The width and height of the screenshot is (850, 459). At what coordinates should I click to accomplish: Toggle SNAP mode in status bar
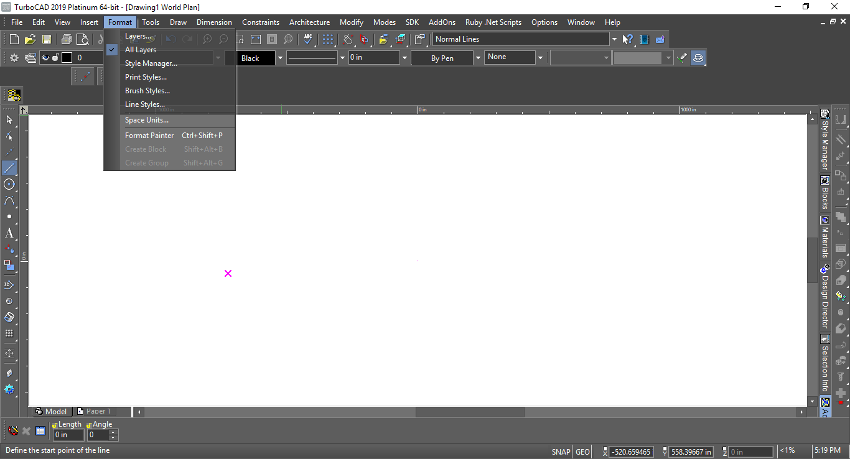pos(561,452)
